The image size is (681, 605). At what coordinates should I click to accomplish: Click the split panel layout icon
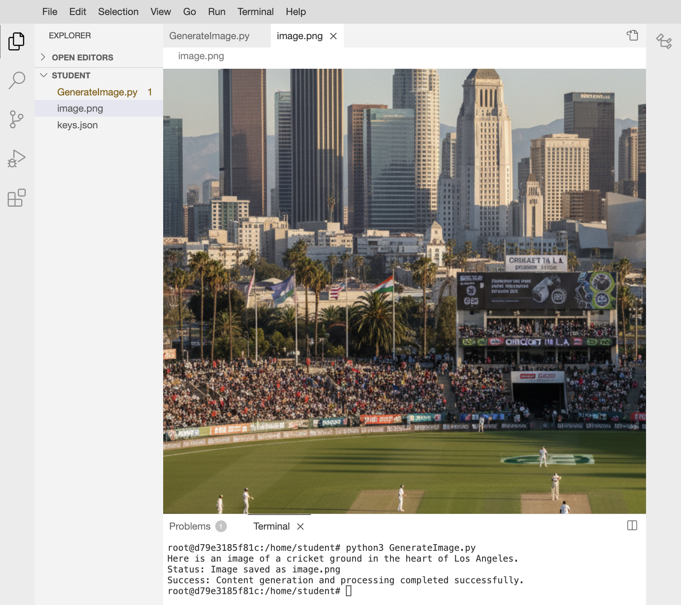632,525
